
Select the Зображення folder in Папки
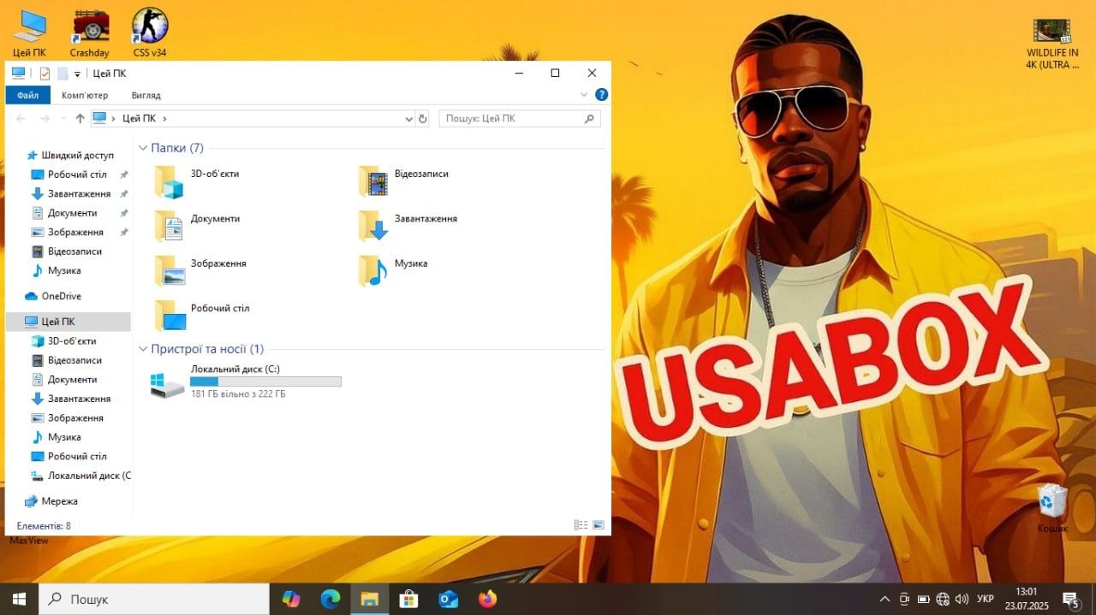click(201, 270)
